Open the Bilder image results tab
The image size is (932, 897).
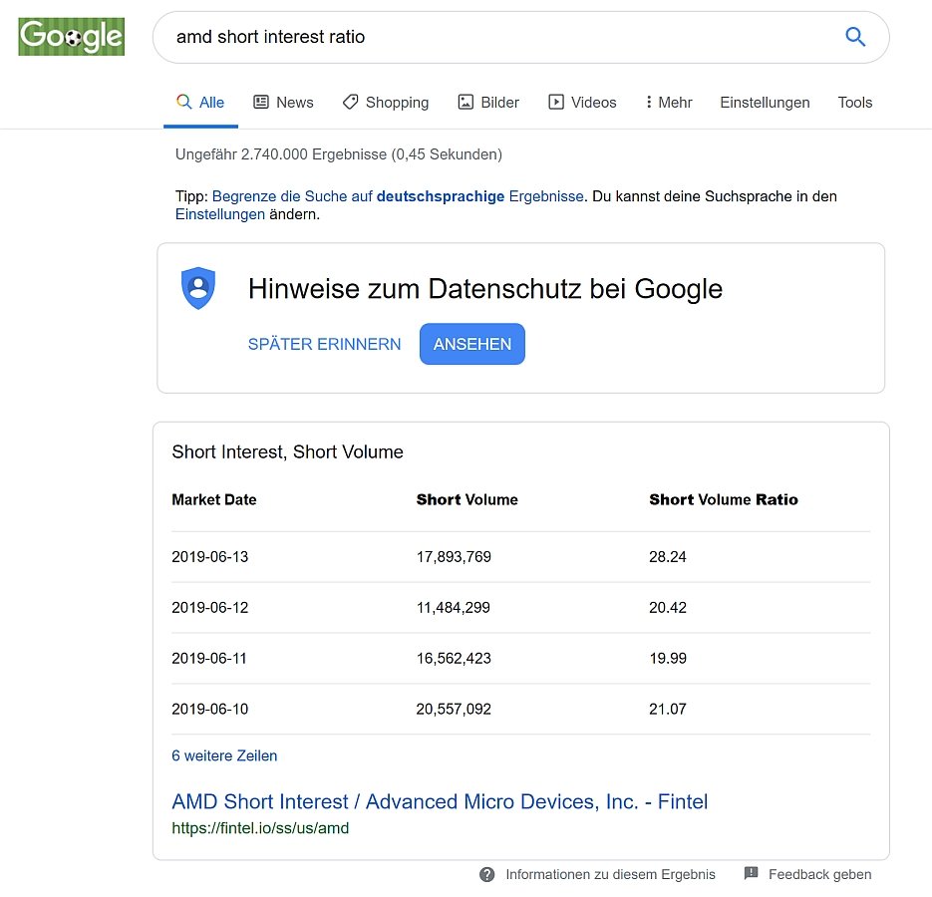point(488,102)
